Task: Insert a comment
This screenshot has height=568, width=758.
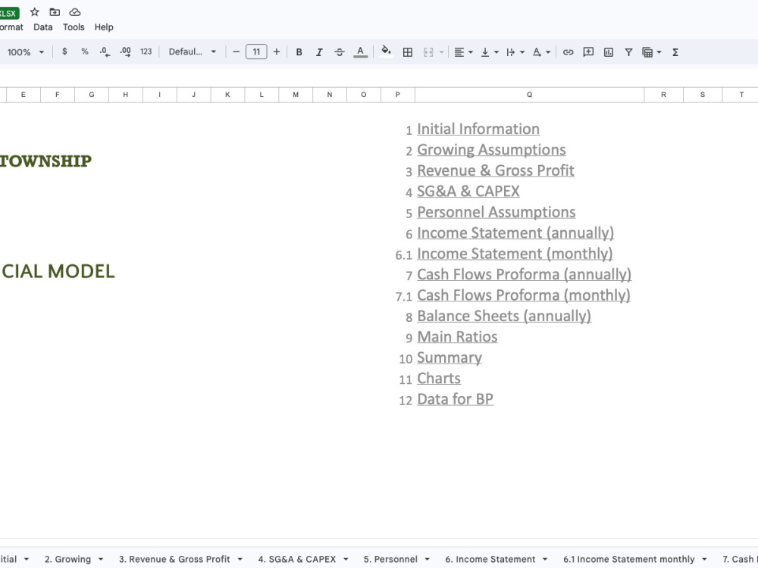Action: [588, 52]
